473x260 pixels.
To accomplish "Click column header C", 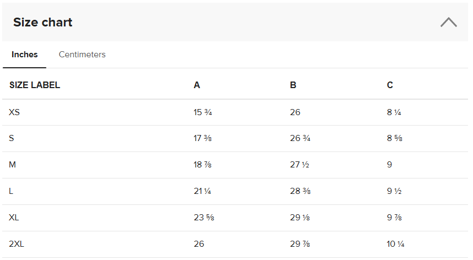I will coord(390,85).
